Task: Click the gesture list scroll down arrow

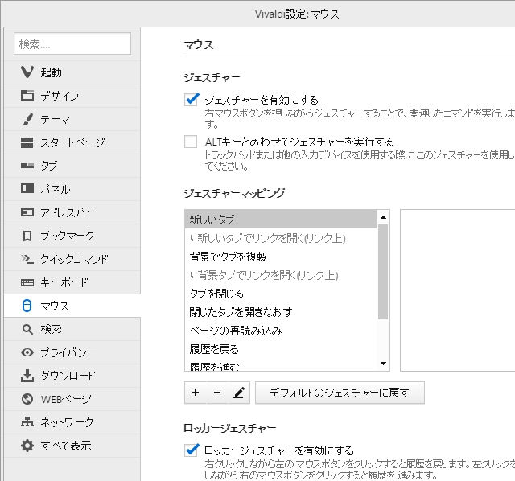Action: [383, 363]
